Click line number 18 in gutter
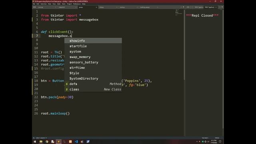The image size is (256, 144). click(36, 81)
